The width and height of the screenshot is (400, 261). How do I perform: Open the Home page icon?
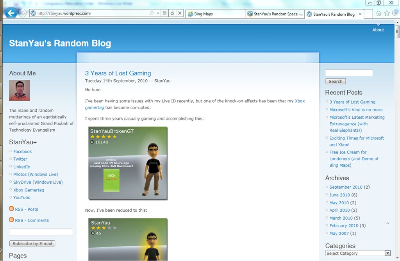coord(379,13)
